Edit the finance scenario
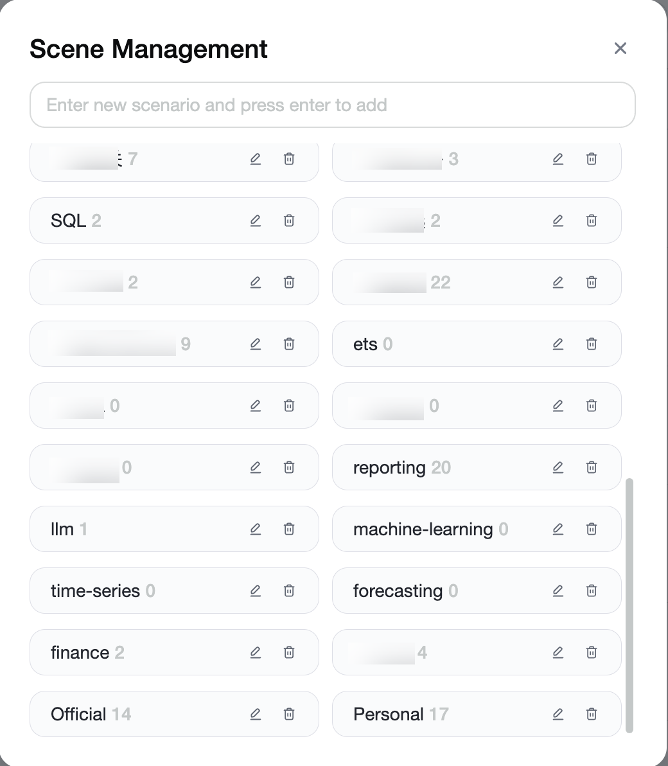This screenshot has height=766, width=668. (x=256, y=652)
